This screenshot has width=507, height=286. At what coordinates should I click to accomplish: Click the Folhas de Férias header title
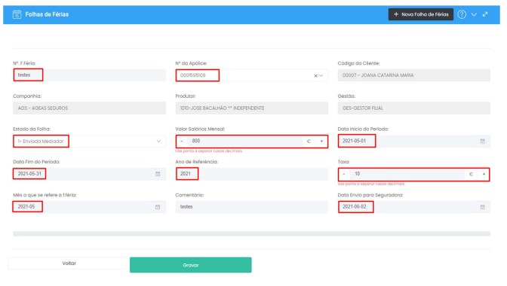tap(47, 14)
